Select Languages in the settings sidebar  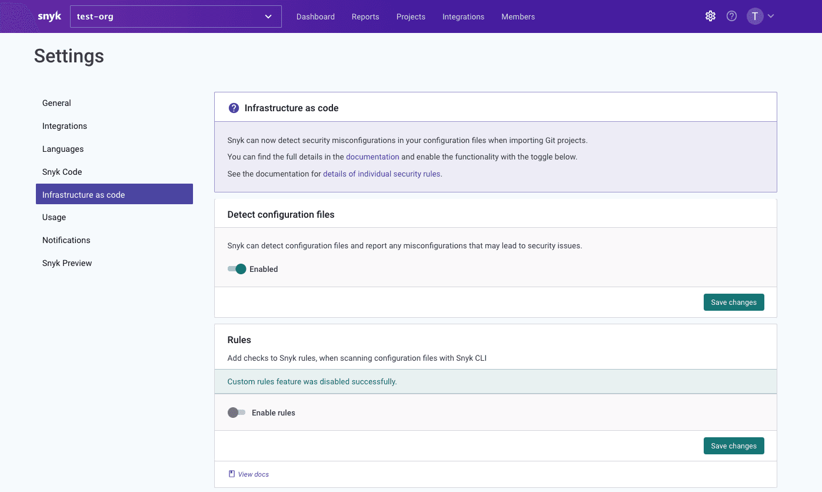[x=114, y=149]
